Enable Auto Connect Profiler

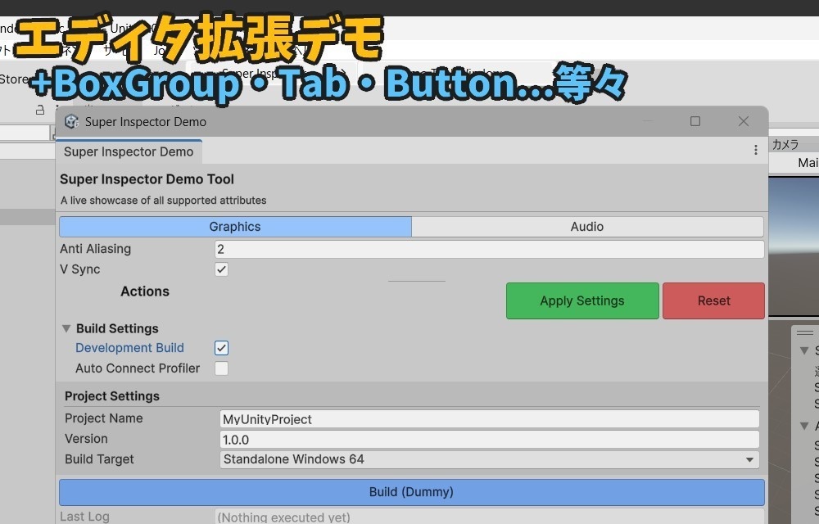tap(220, 368)
